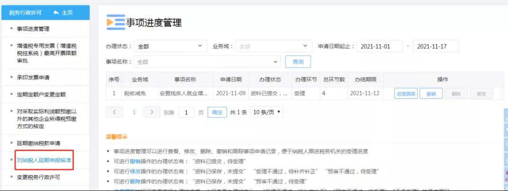508x191 pixels.
Task: Select 定期定额户变更定额 sidebar item
Action: (x=41, y=95)
